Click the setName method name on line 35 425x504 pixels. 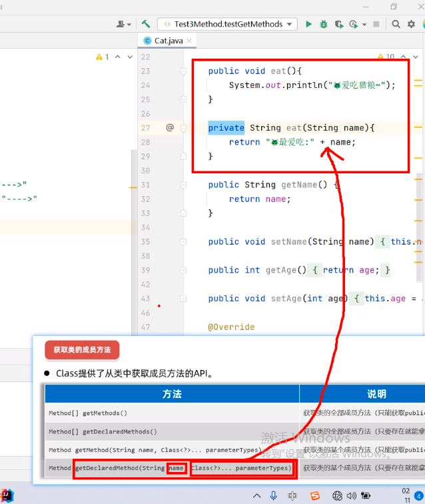coord(289,242)
